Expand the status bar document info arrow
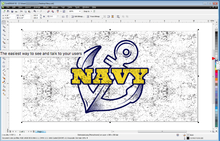This screenshot has height=141, width=220. 20,135
